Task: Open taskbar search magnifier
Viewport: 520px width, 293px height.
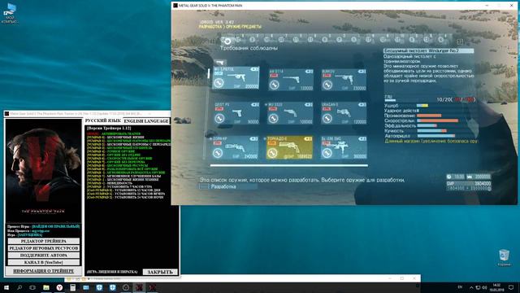Action: (19, 287)
